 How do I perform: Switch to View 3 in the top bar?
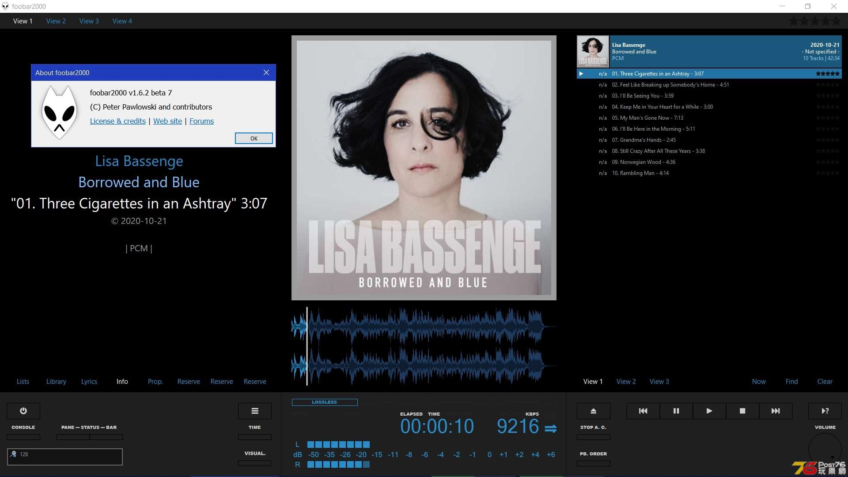pyautogui.click(x=89, y=21)
